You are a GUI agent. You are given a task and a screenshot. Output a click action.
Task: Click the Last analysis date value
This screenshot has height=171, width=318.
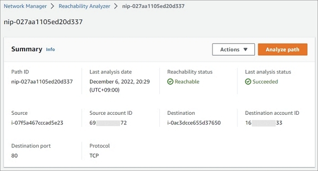tap(119, 86)
